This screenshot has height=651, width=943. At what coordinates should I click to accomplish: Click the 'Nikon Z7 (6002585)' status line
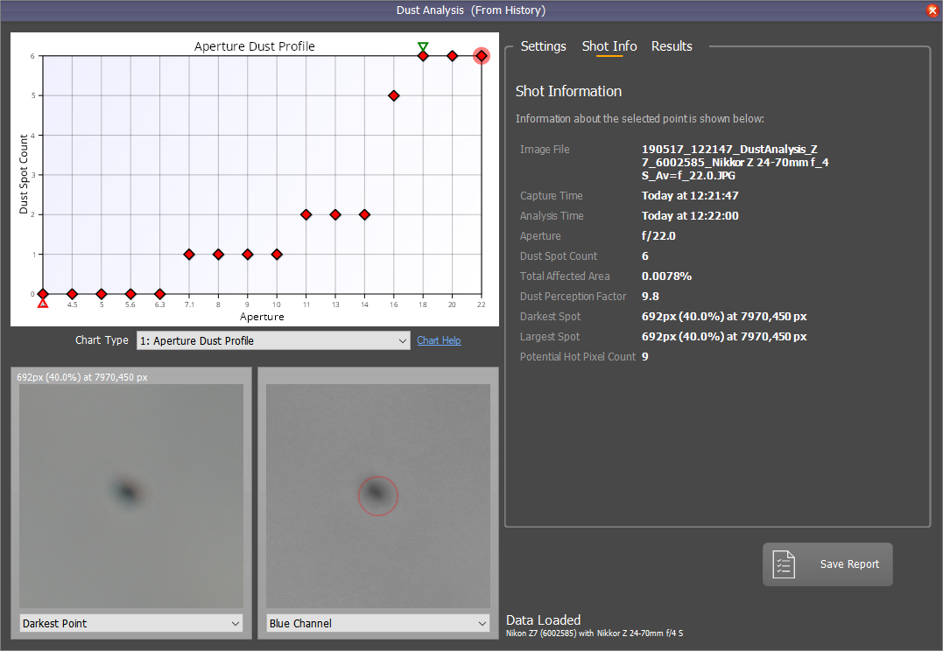595,633
